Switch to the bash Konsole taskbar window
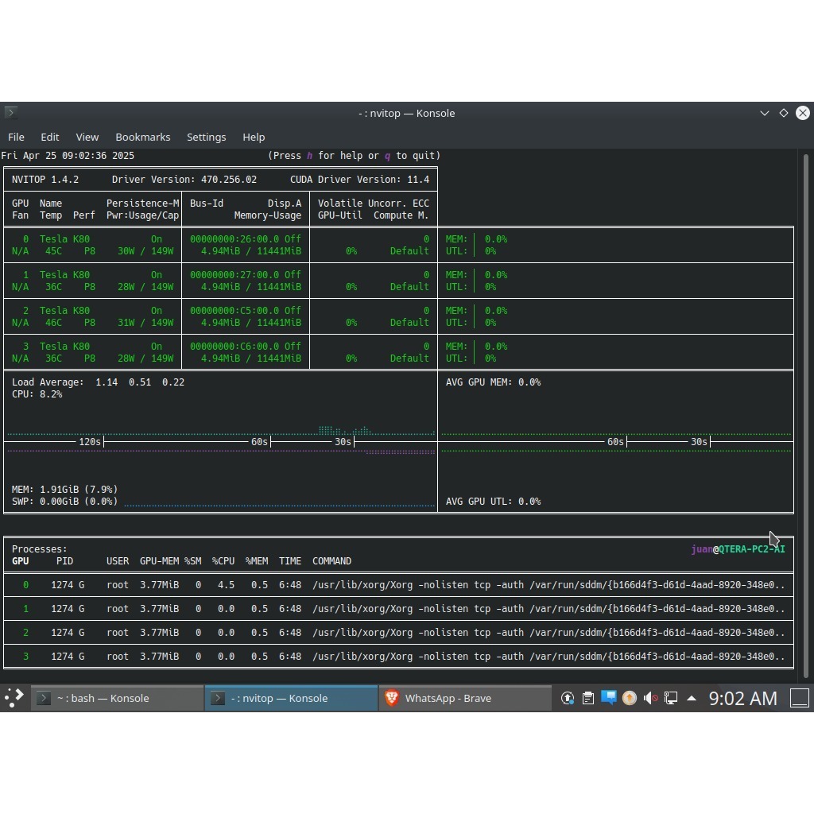The image size is (814, 814). click(118, 698)
